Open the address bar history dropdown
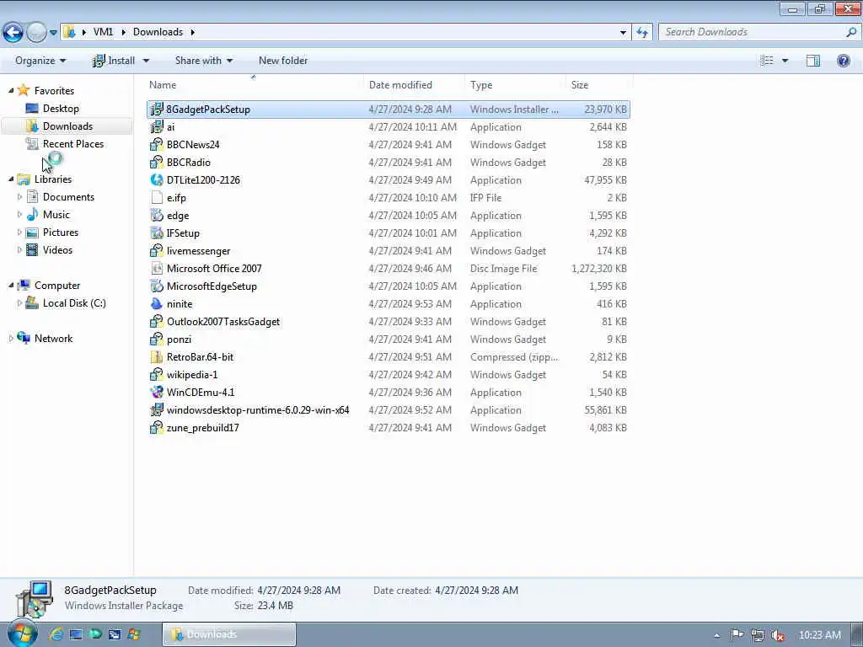The image size is (863, 647). [x=623, y=33]
